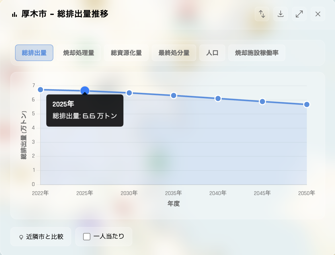This screenshot has height=255, width=335.
Task: Click the 2022年 data point
Action: (40, 90)
